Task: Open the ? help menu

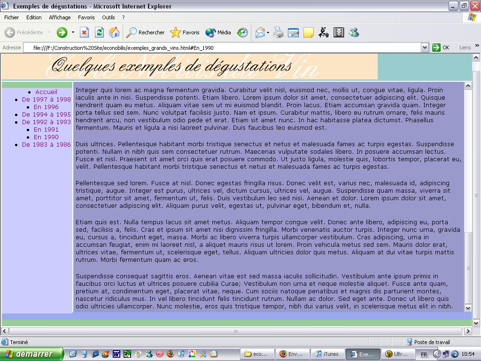Action: pos(124,17)
